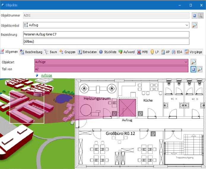Go to the Baum tab
This screenshot has width=206, height=169.
pos(51,52)
